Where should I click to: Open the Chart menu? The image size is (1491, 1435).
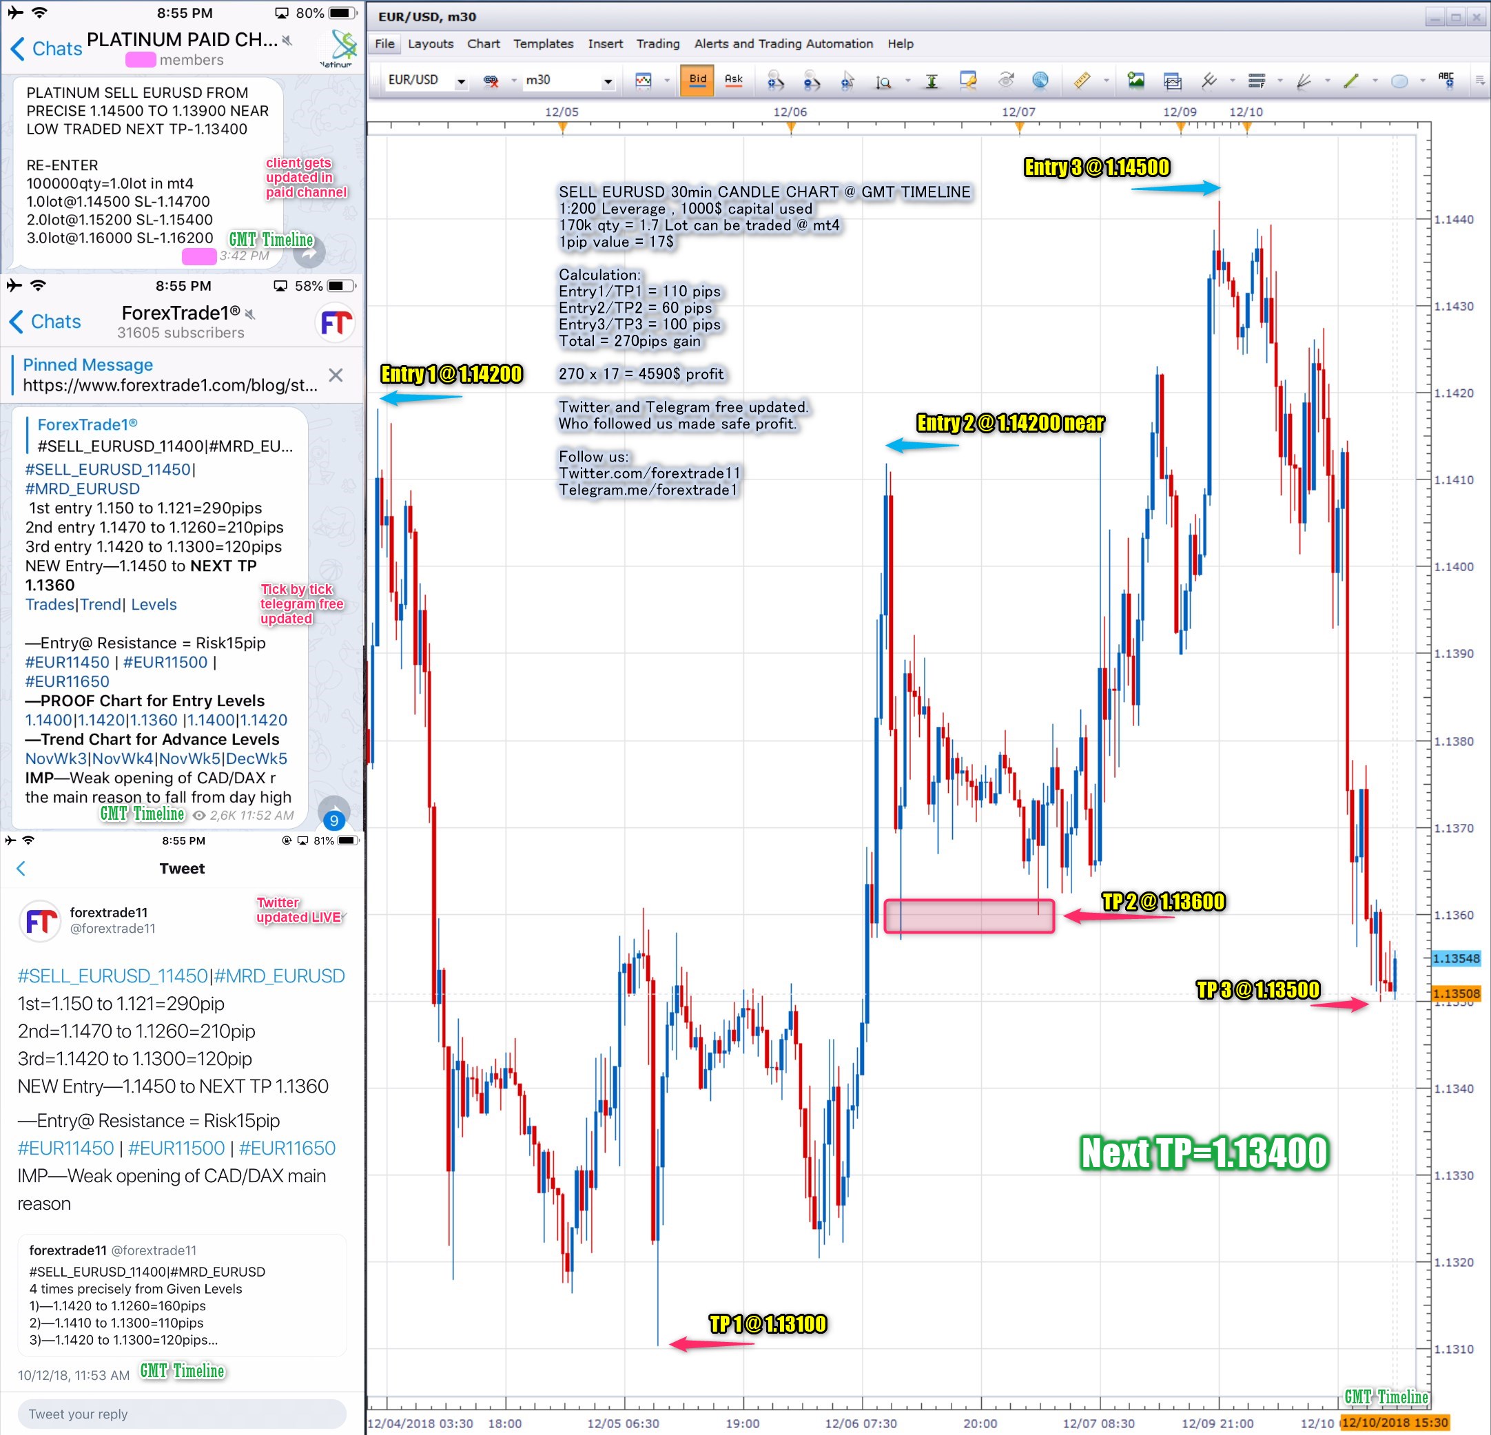[x=484, y=44]
